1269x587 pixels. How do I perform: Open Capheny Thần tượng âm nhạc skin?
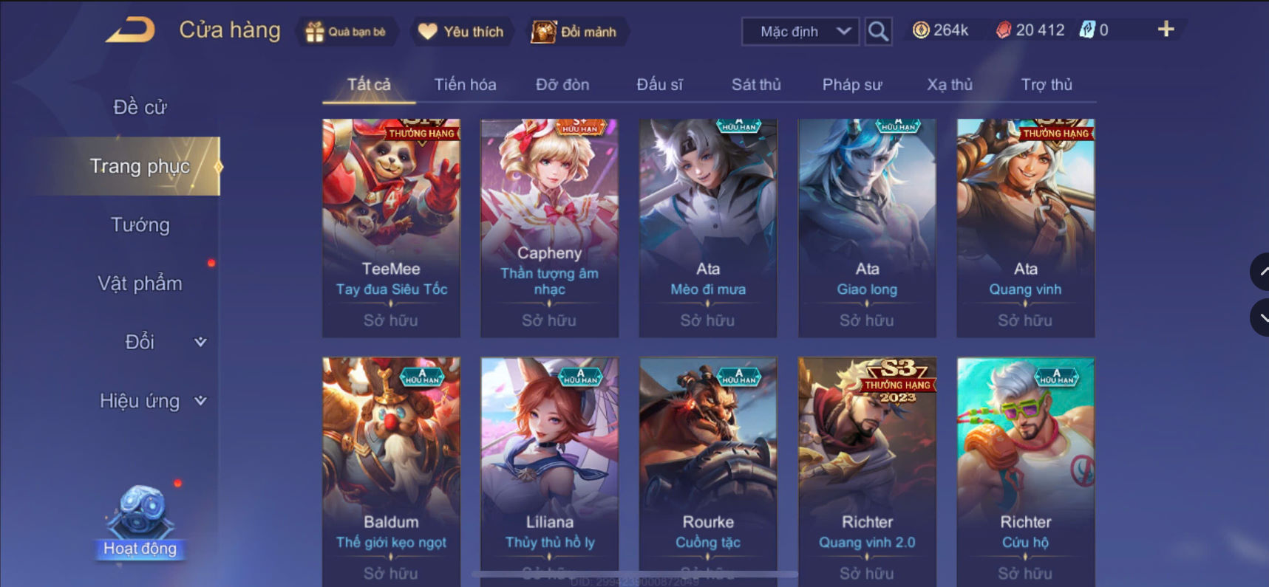[x=549, y=228]
